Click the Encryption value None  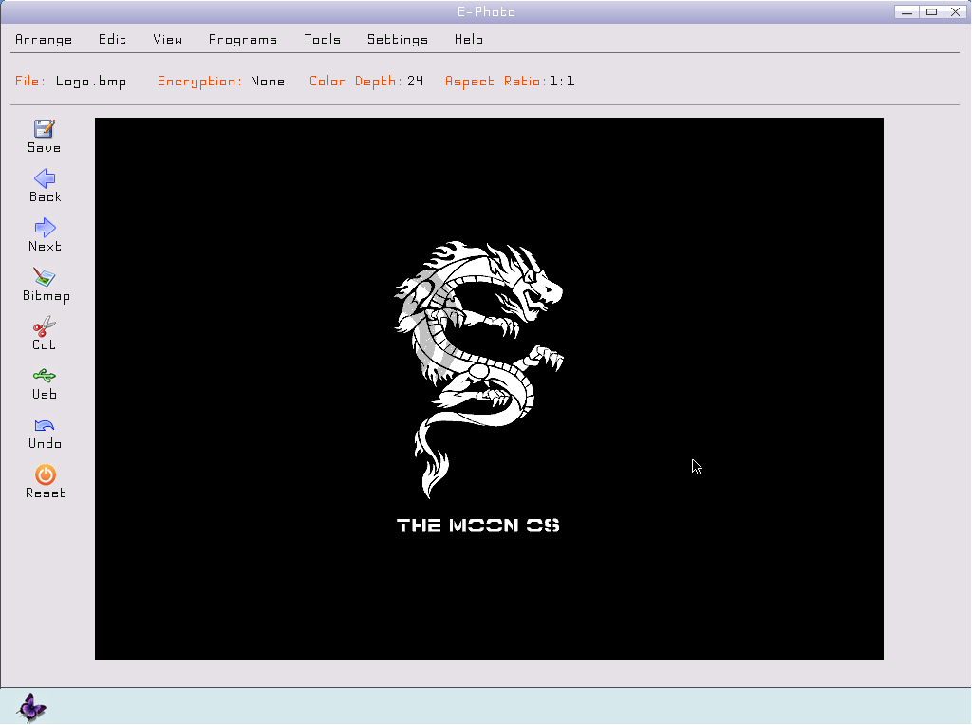point(268,82)
